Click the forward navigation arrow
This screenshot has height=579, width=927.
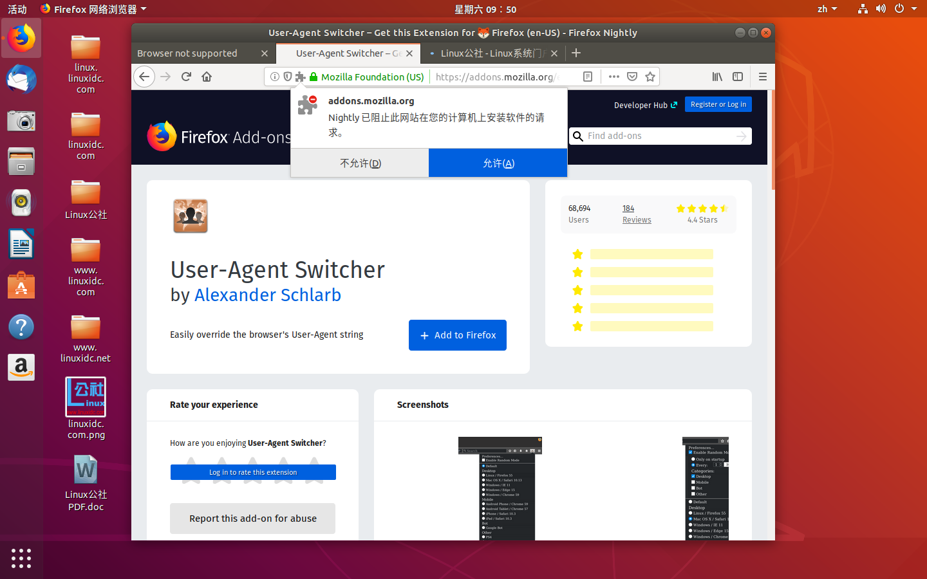pyautogui.click(x=165, y=77)
